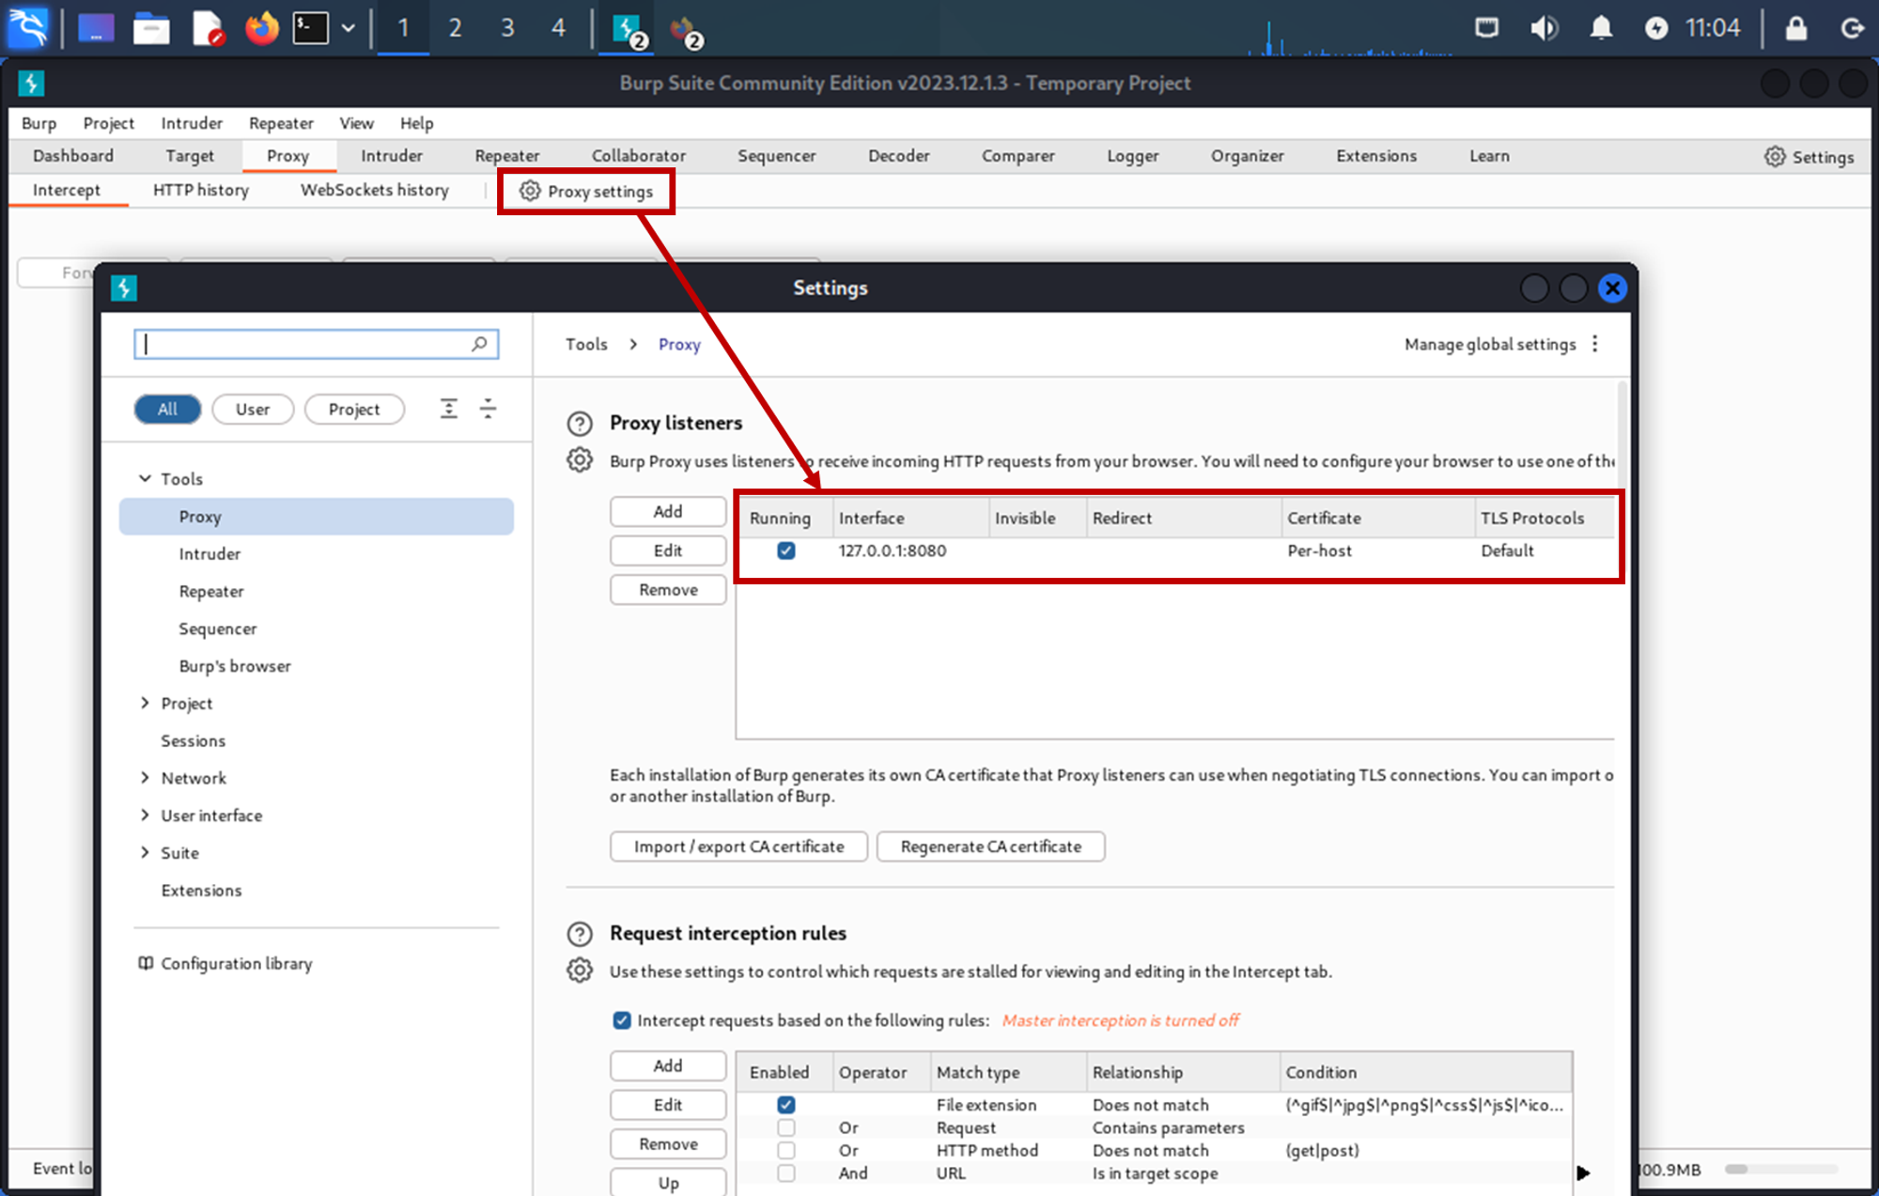The image size is (1879, 1196).
Task: Select the User filter pill
Action: tap(253, 409)
